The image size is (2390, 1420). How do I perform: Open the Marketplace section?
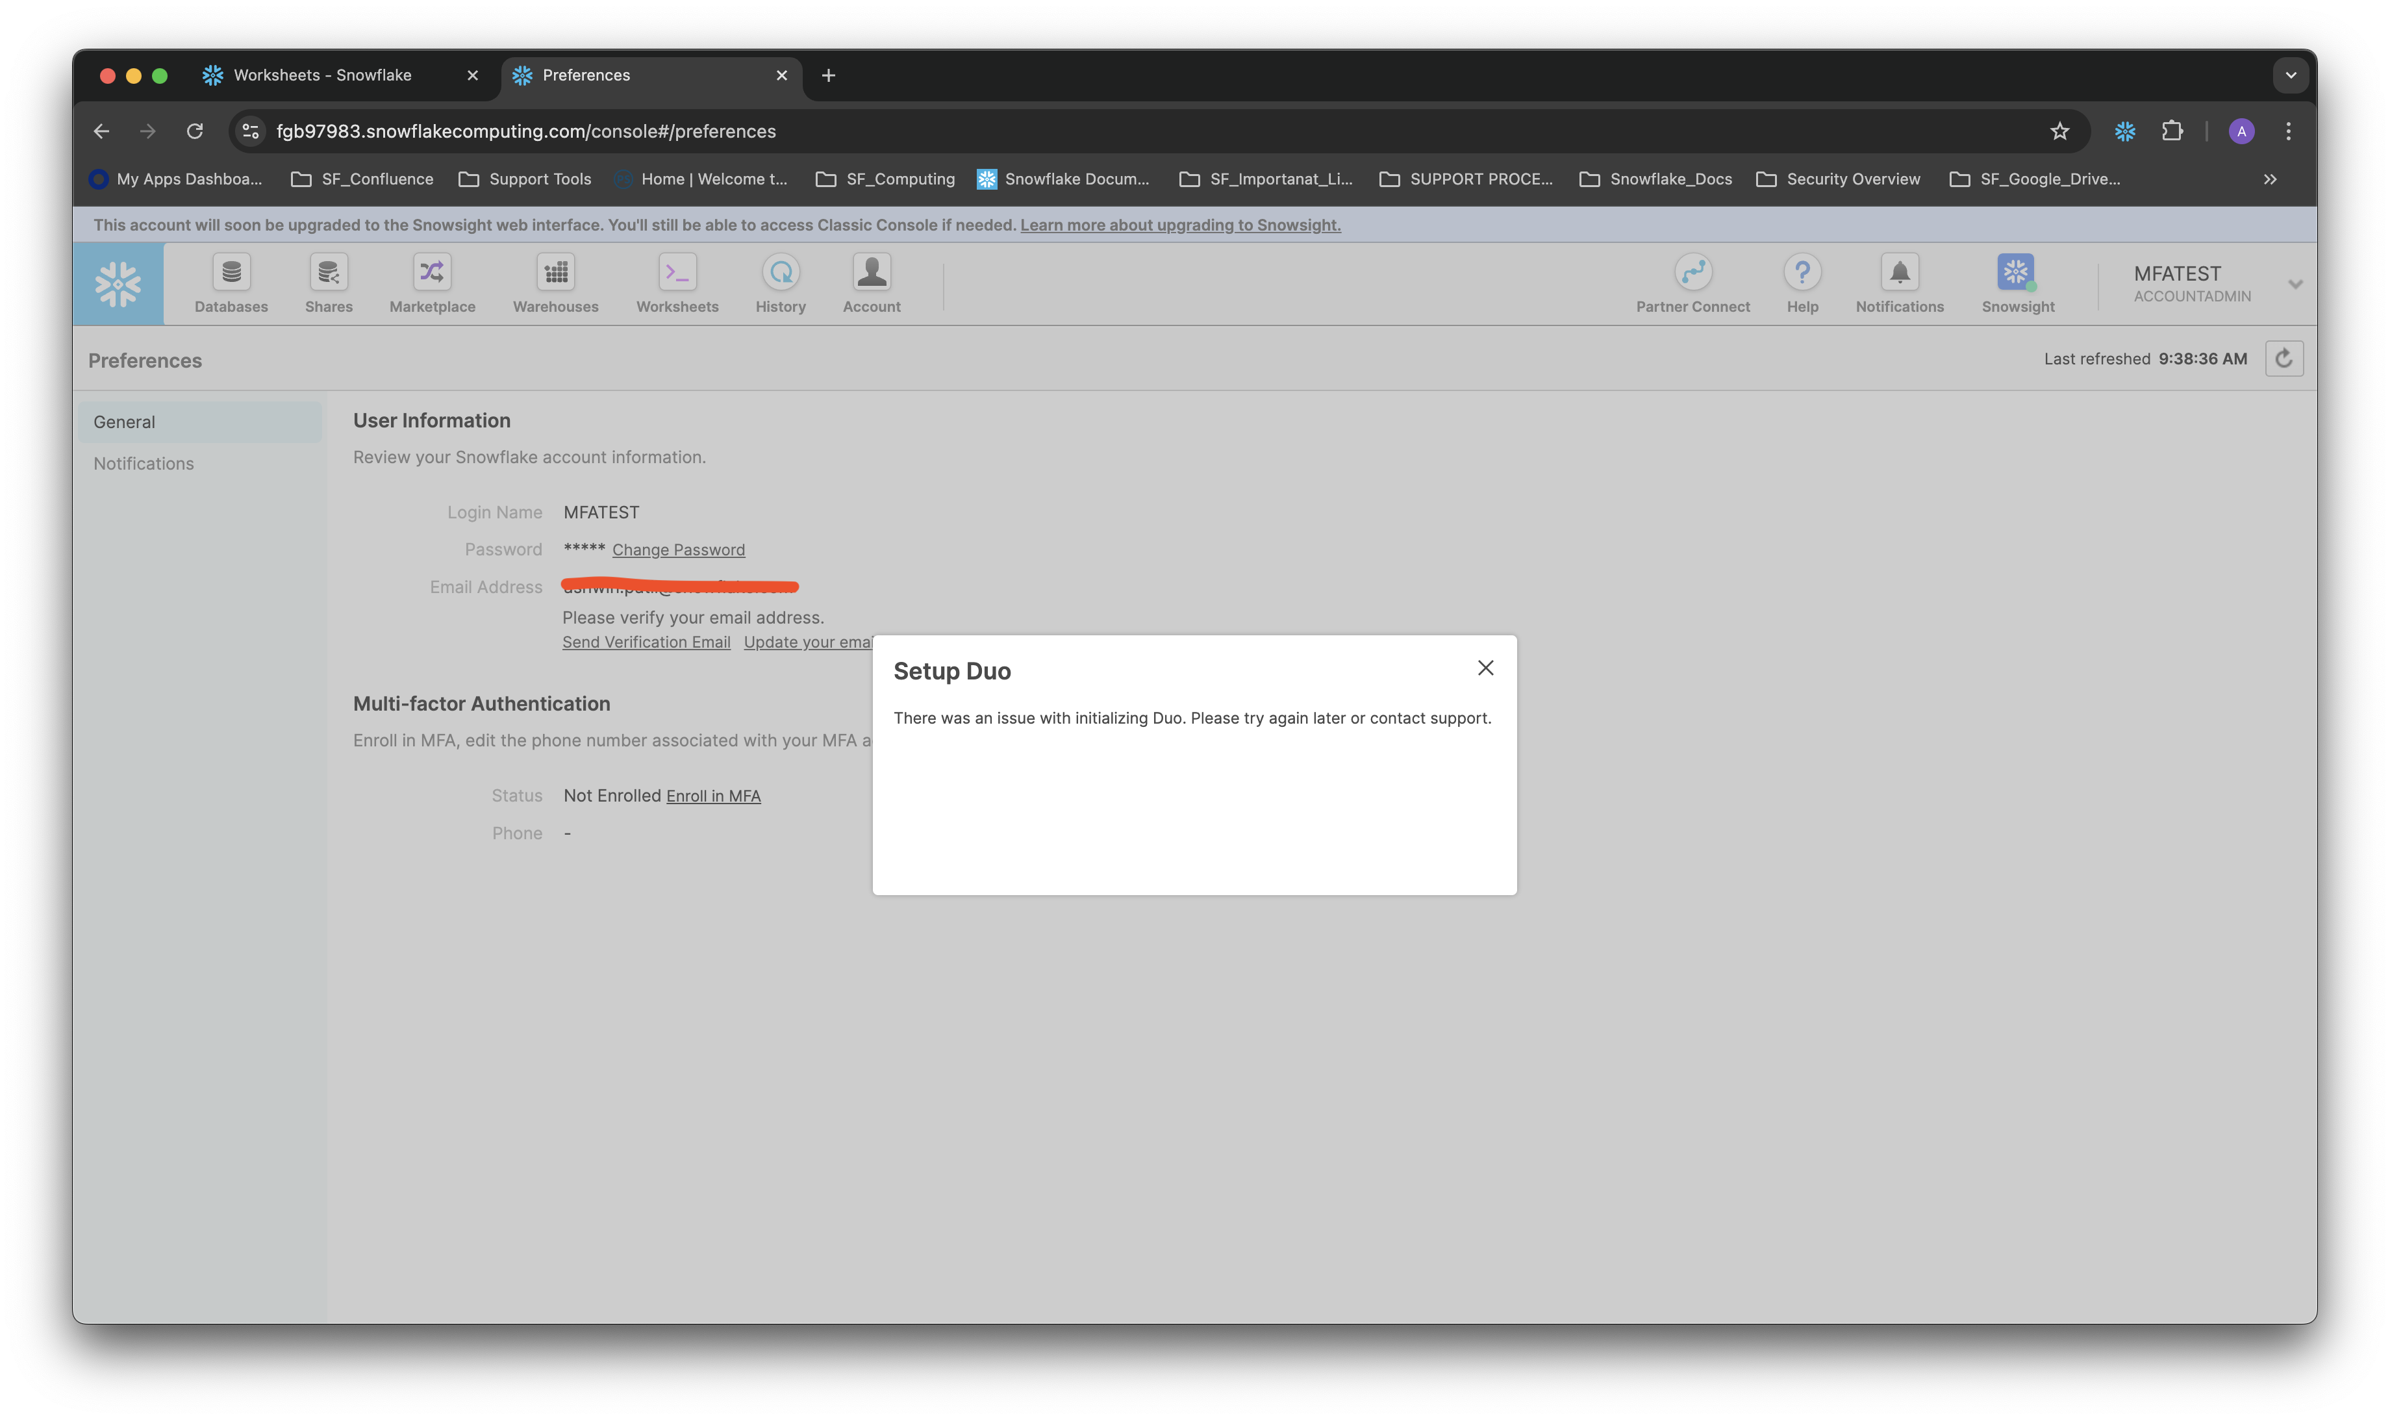(x=431, y=283)
